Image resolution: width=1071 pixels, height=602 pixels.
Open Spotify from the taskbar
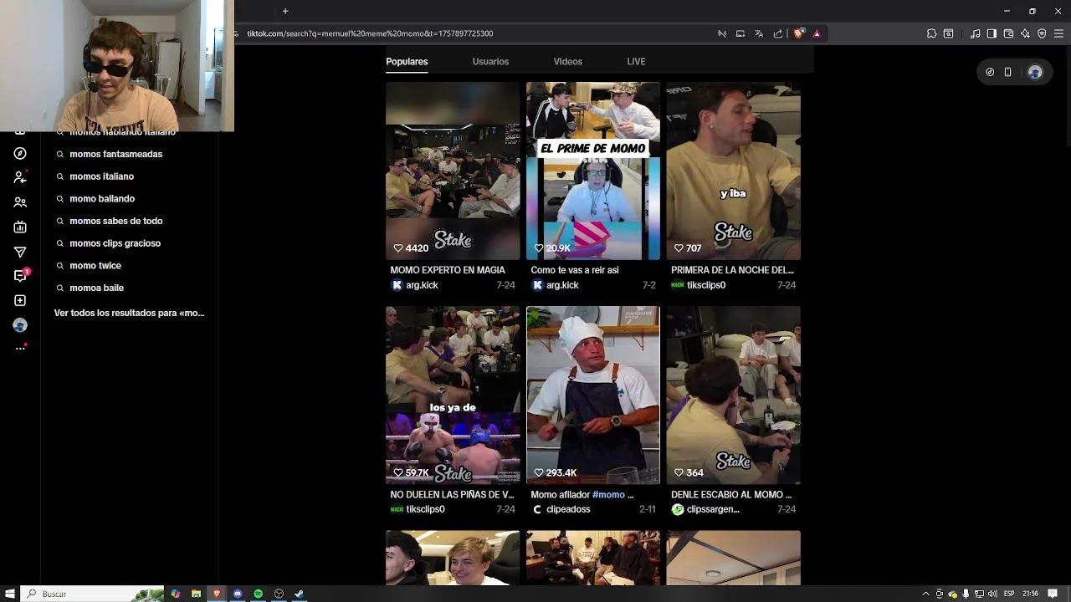258,594
